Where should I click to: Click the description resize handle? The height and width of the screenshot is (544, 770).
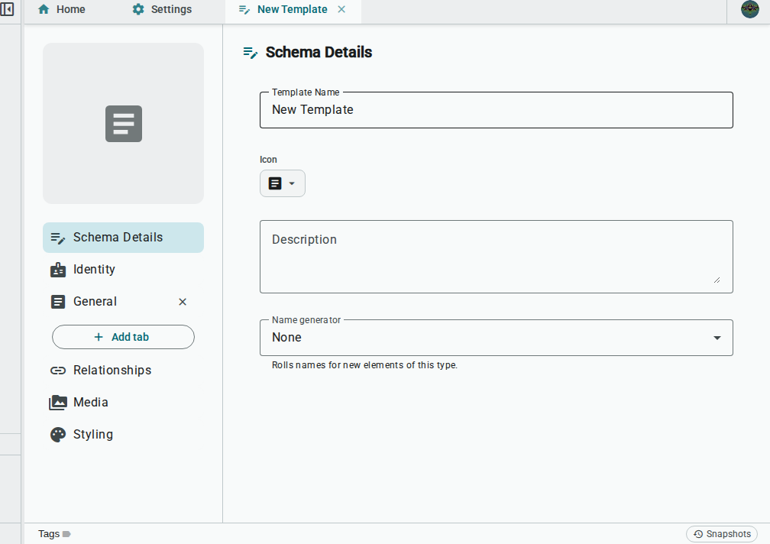717,280
